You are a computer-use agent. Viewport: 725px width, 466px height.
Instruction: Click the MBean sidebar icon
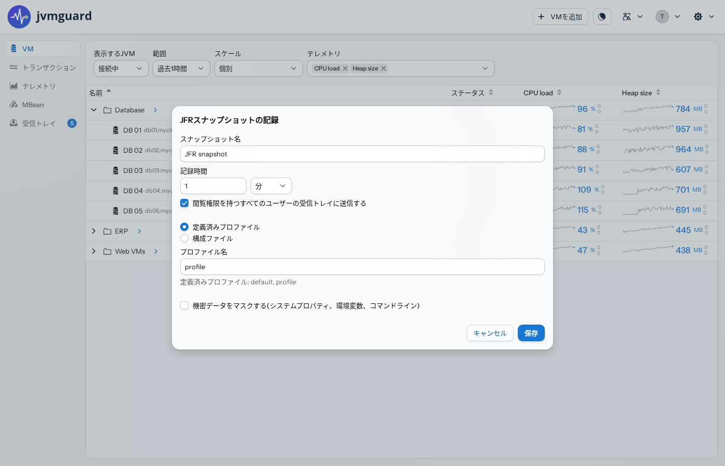[x=13, y=105]
